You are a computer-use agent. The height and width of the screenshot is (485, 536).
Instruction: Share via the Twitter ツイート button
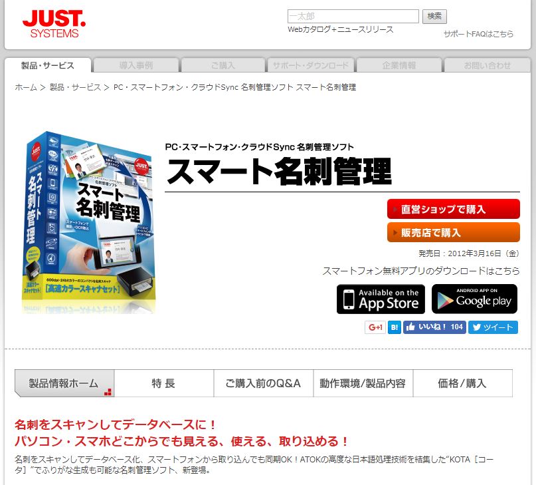click(x=493, y=327)
